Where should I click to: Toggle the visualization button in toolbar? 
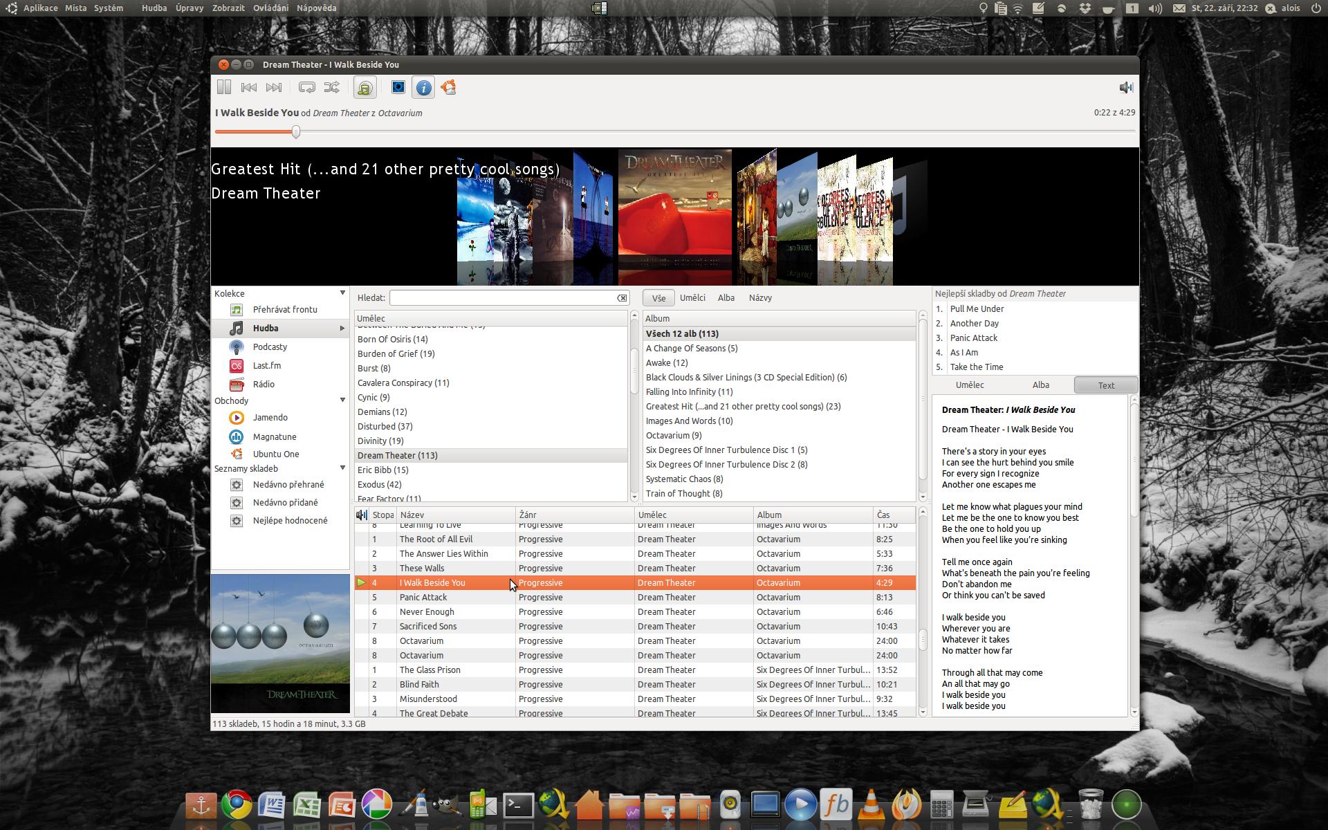click(398, 87)
